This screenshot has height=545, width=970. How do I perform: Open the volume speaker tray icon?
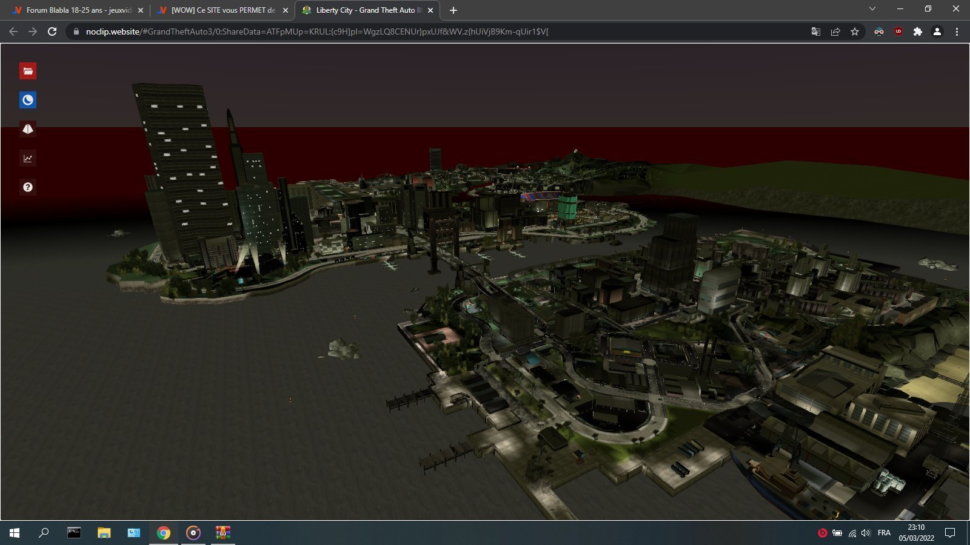tap(866, 533)
